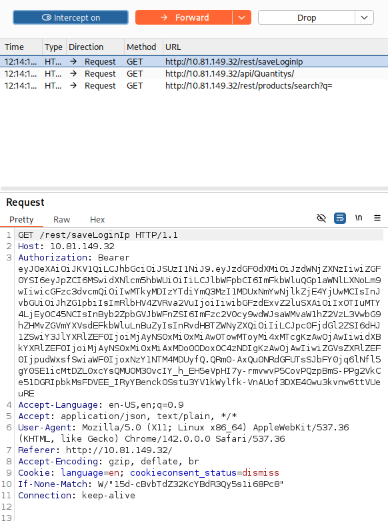Toggle hide non-printable characters eye icon
Image resolution: width=388 pixels, height=521 pixels.
coord(321,218)
